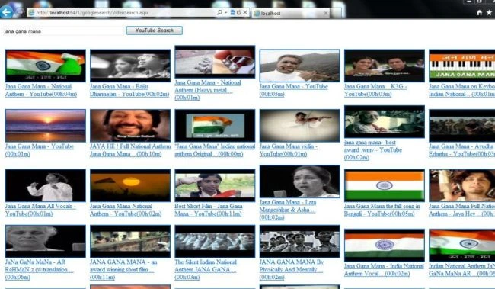The height and width of the screenshot is (289, 495).
Task: Open a new blank tab
Action: tap(337, 13)
